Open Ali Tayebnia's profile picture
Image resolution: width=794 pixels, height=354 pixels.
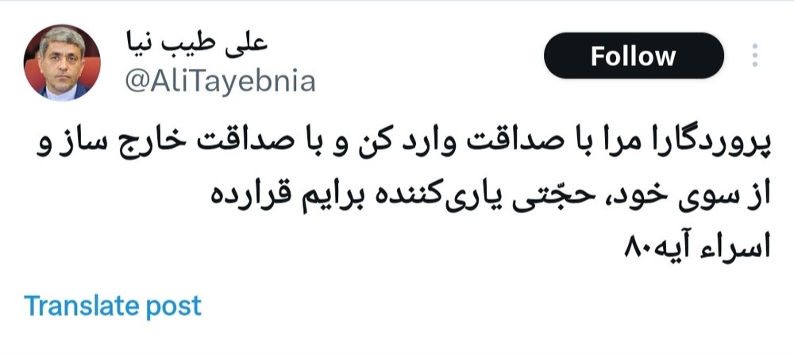(x=62, y=62)
